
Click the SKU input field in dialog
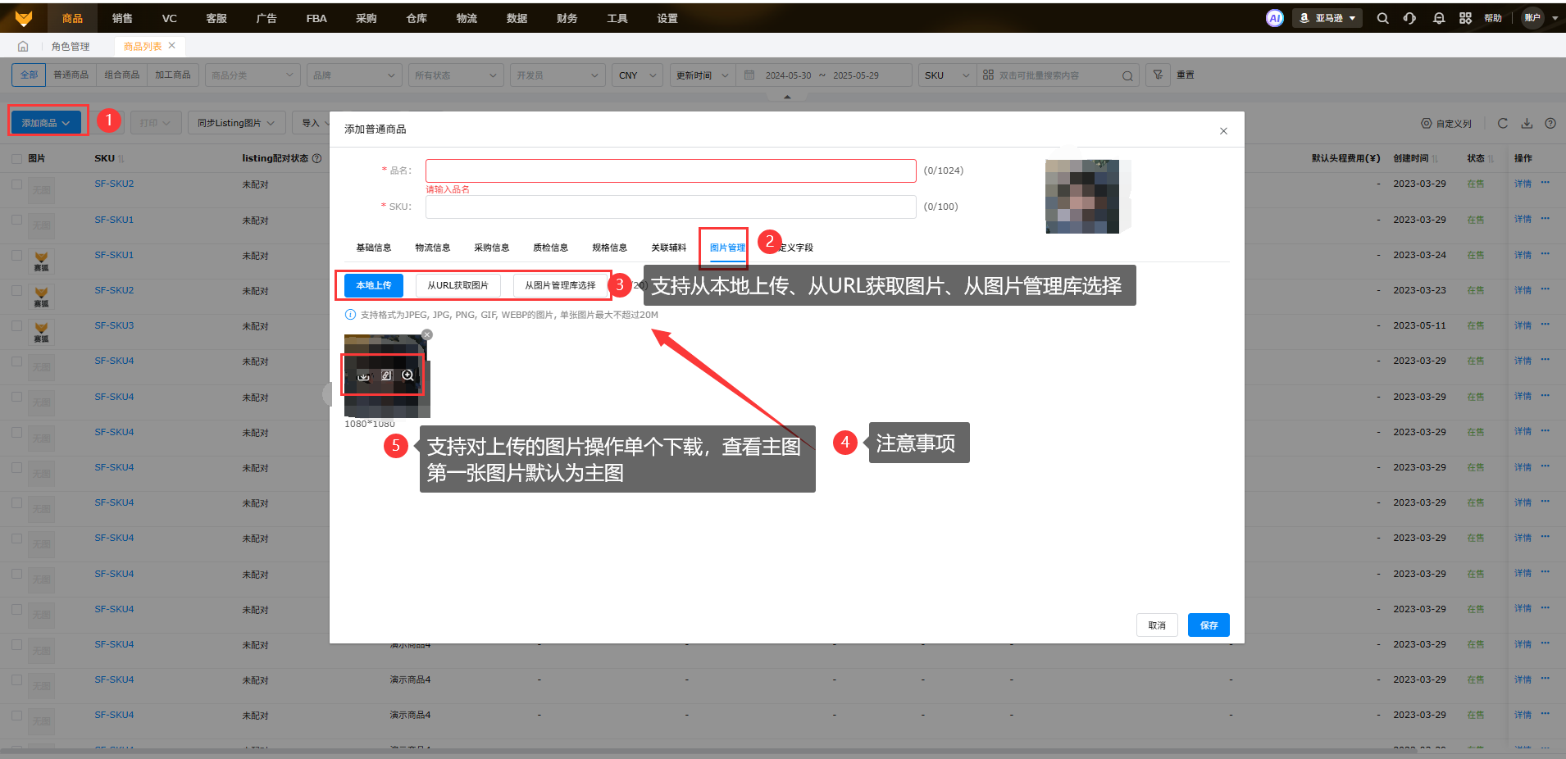click(x=671, y=207)
